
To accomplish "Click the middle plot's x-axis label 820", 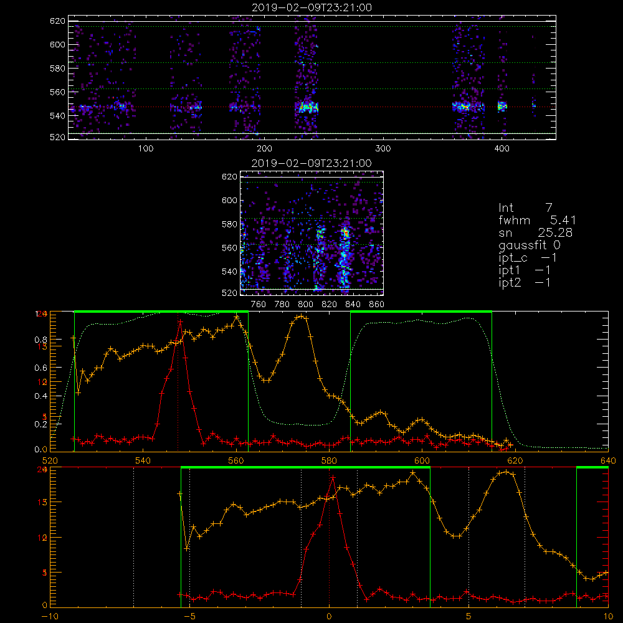I will click(x=330, y=305).
